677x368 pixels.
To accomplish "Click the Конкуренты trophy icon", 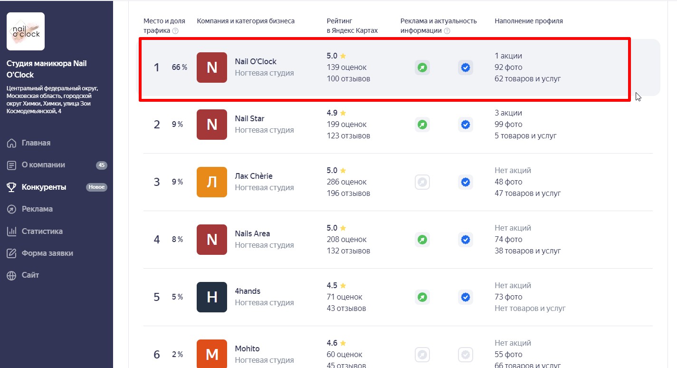I will [x=11, y=187].
